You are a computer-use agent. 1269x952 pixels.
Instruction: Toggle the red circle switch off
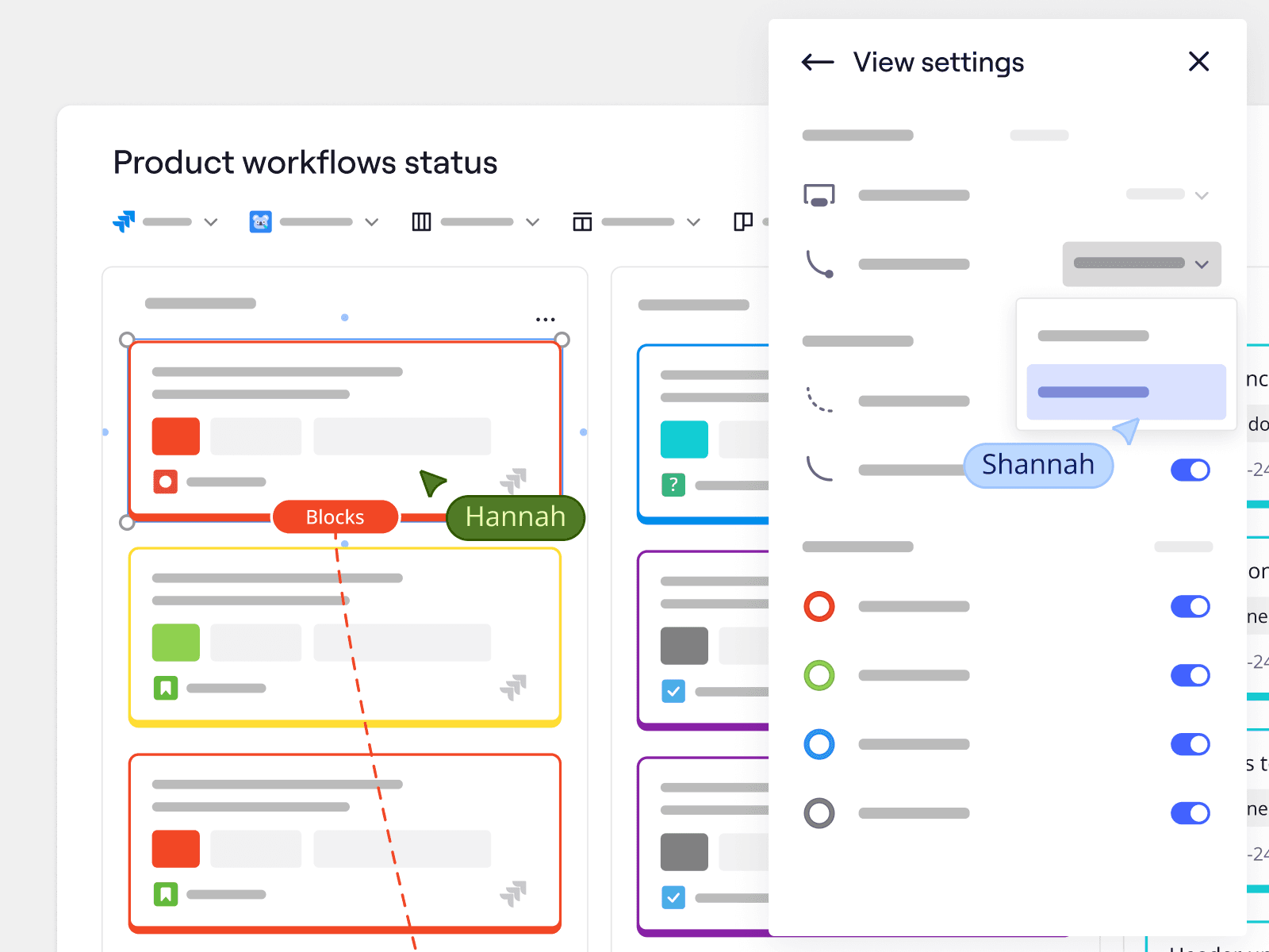coord(1190,607)
